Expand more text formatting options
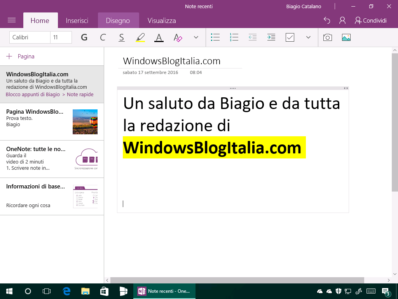Image resolution: width=398 pixels, height=299 pixels. coord(196,37)
